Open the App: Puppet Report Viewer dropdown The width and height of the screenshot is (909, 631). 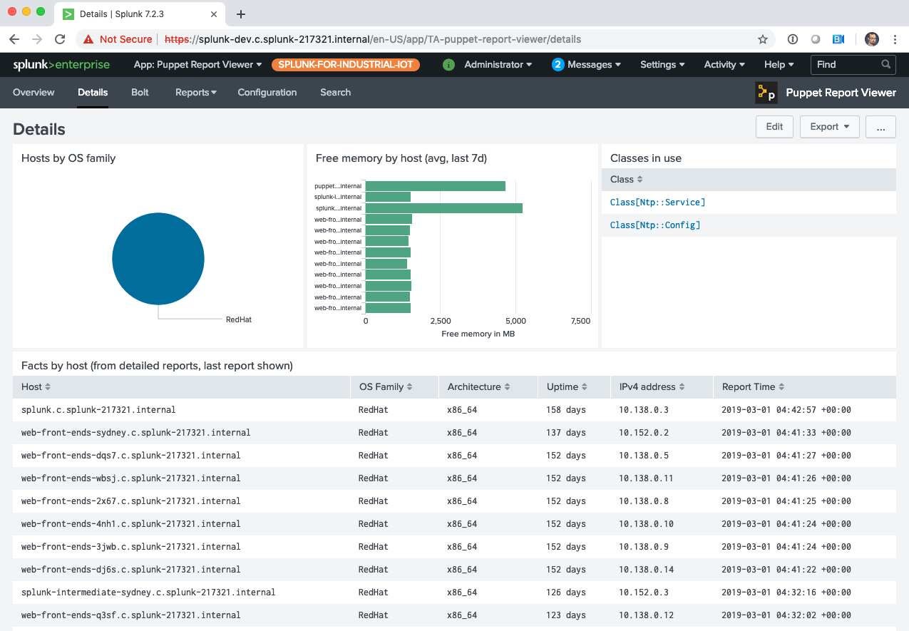tap(197, 64)
